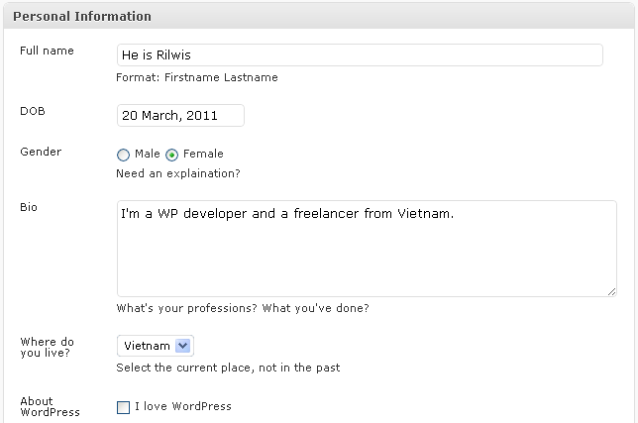638x423 pixels.
Task: Click the Need an explaination? text
Action: coord(177,173)
